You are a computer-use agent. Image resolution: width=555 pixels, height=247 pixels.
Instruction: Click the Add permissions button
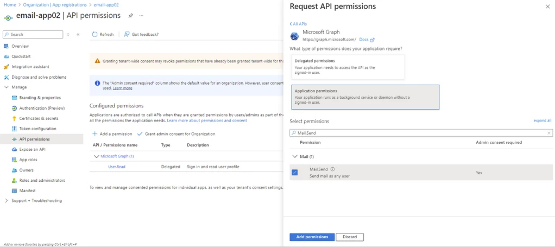(312, 237)
